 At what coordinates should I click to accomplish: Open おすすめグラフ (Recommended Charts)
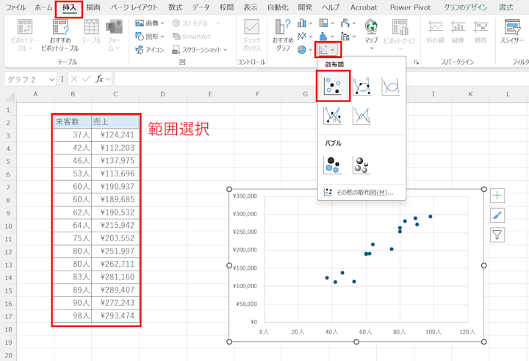pyautogui.click(x=283, y=35)
